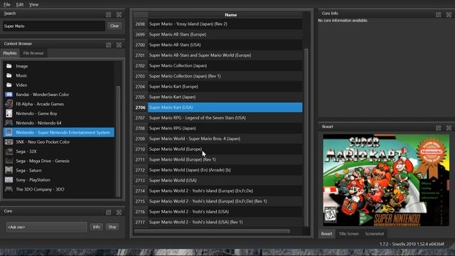Open the <Ask me> core dropdown
This screenshot has width=455, height=256.
point(46,227)
